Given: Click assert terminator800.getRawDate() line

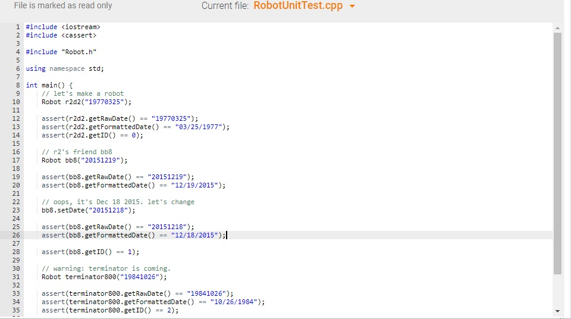Looking at the screenshot, I should click(x=137, y=293).
